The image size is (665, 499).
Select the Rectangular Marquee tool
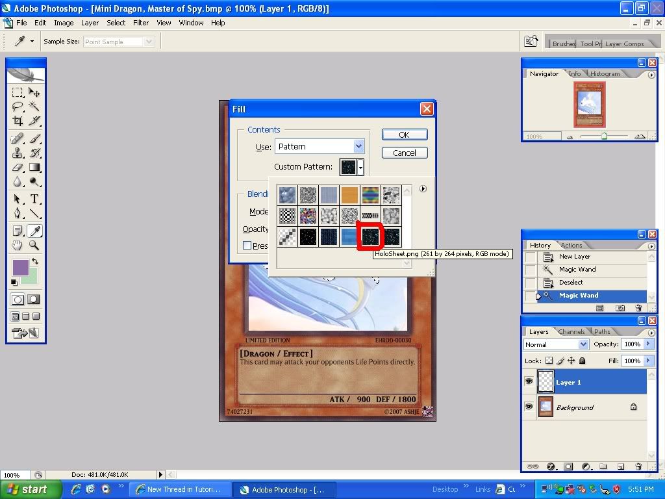coord(18,92)
